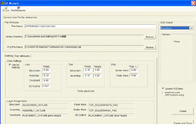Click the 3D Outline width field
Viewport: 196px width, 129px height.
(46, 86)
